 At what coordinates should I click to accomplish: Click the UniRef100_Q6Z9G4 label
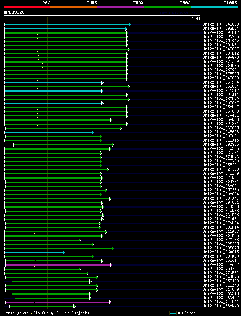(221, 70)
